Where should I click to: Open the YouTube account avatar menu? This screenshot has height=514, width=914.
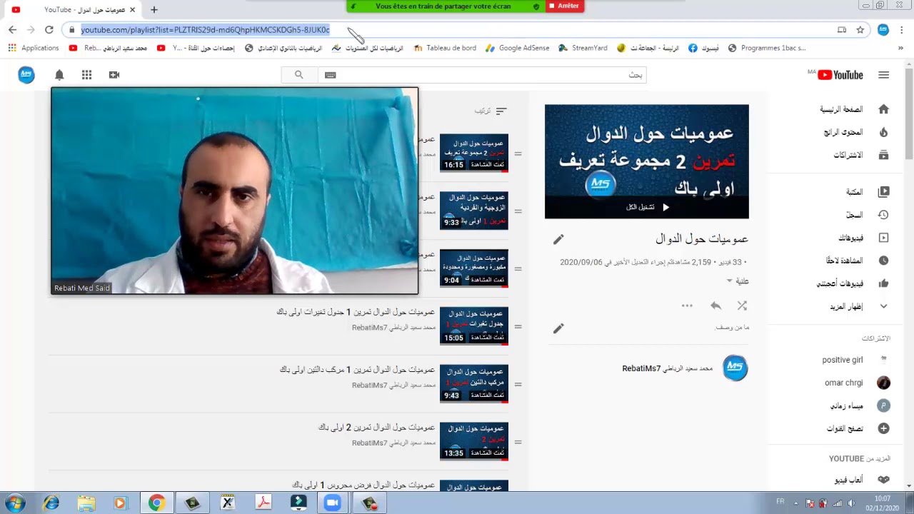tap(26, 75)
